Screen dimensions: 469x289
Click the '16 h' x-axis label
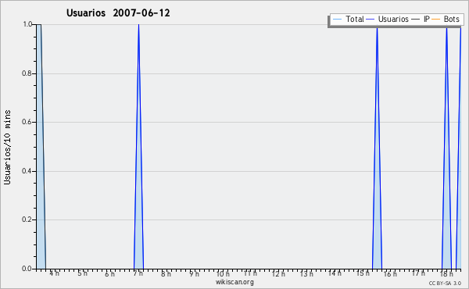point(390,273)
